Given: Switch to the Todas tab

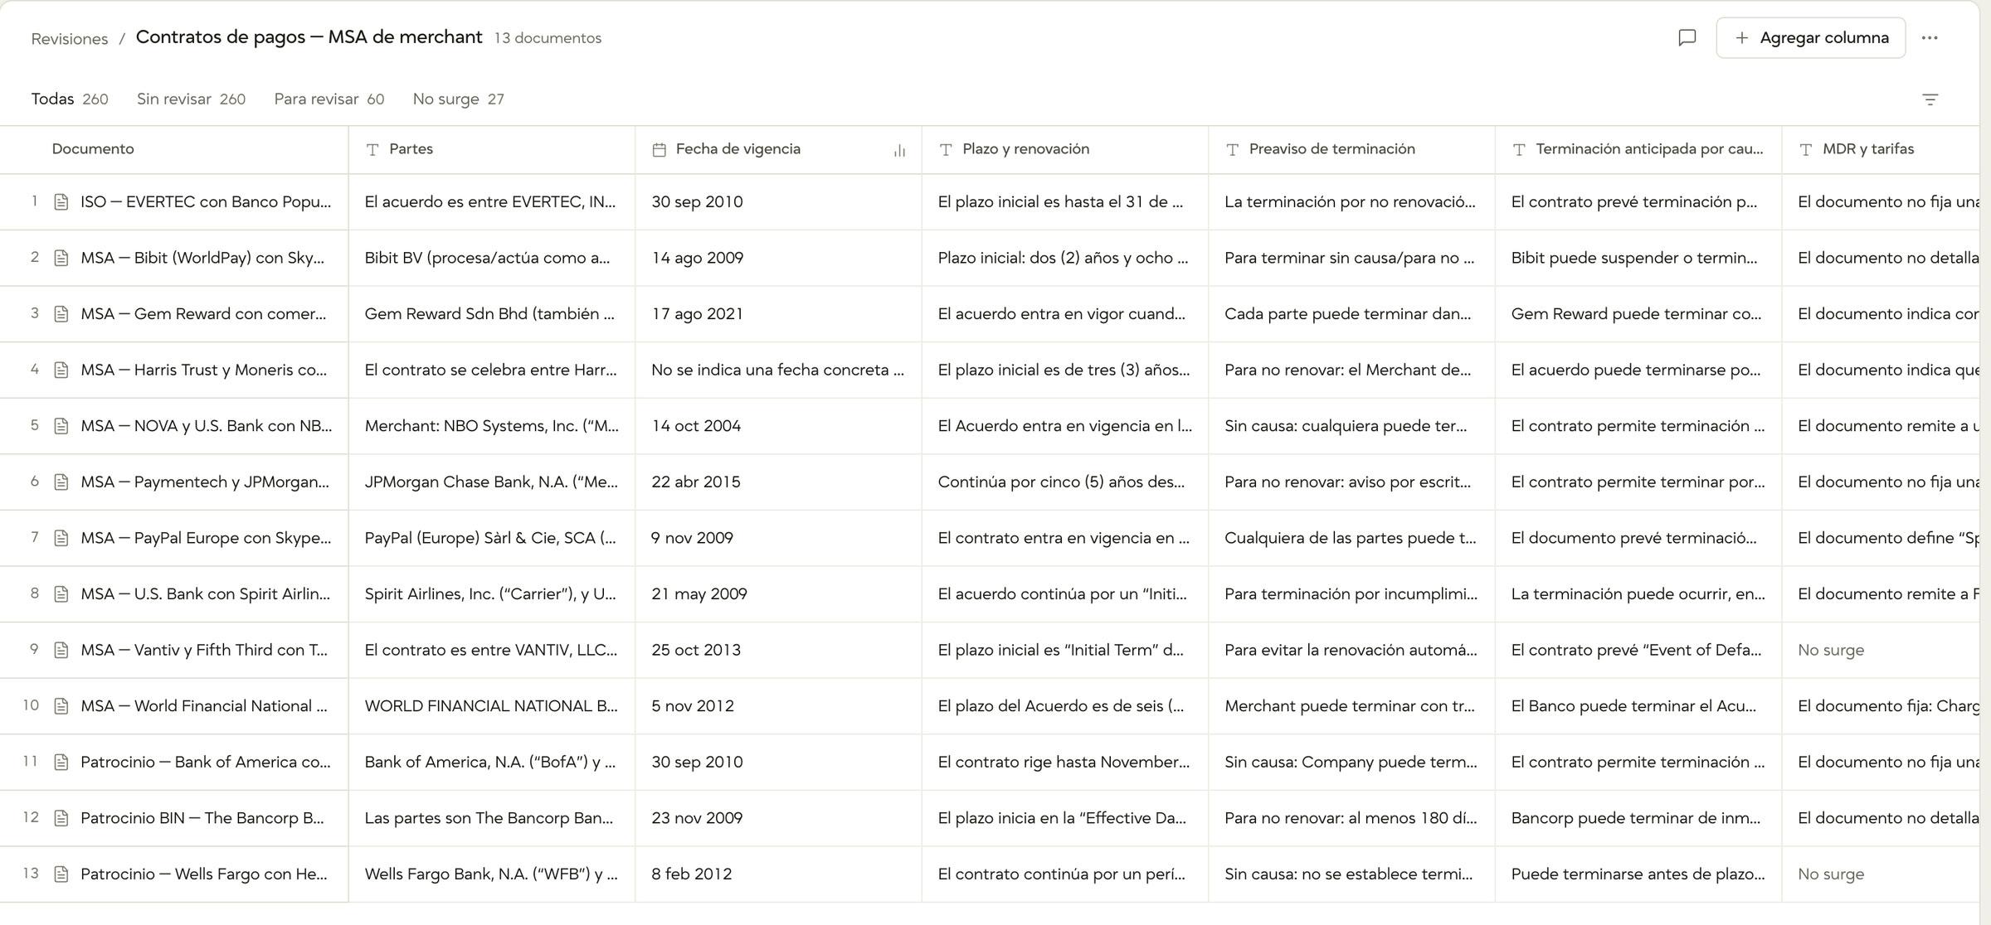Looking at the screenshot, I should 70,99.
